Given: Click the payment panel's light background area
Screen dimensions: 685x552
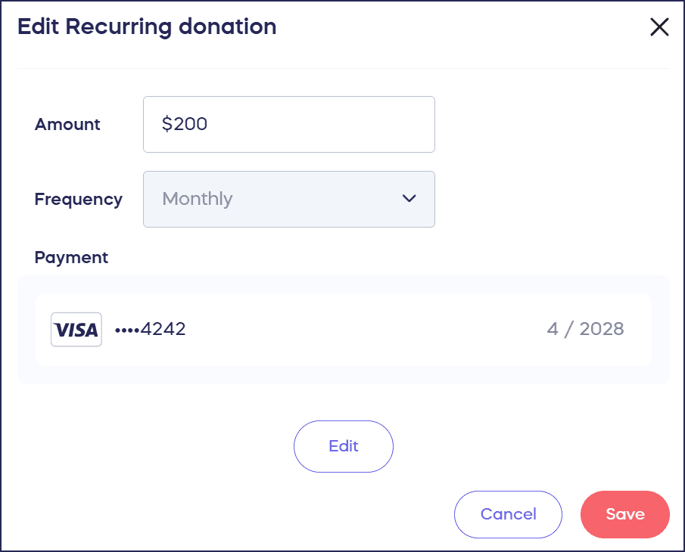Looking at the screenshot, I should coord(343,375).
